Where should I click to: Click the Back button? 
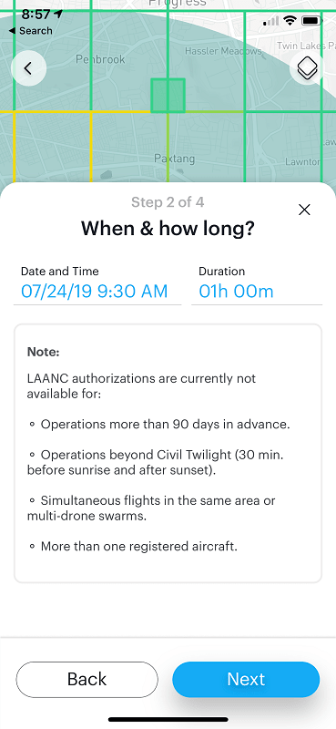point(87,679)
